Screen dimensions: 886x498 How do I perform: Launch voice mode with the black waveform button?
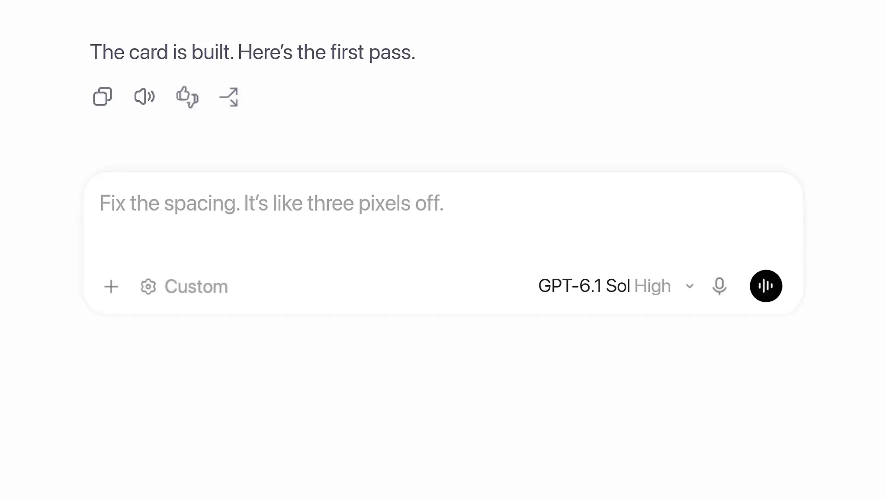pyautogui.click(x=766, y=286)
